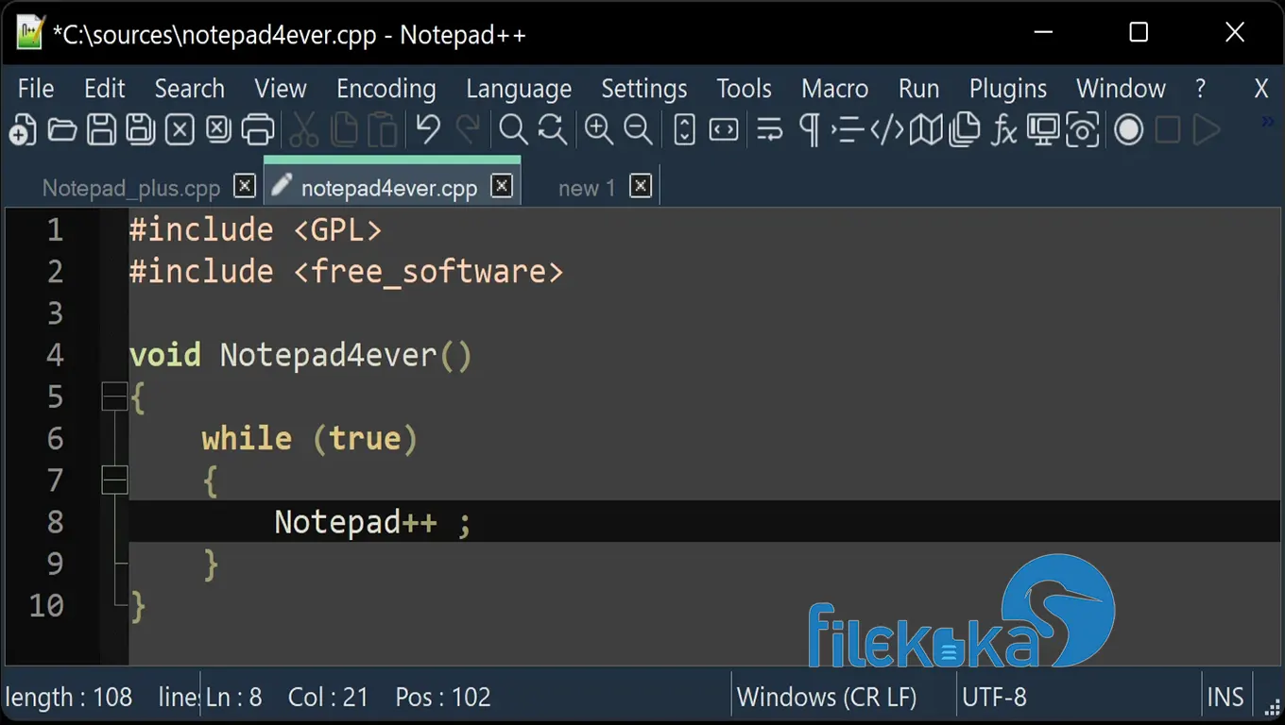Paste from clipboard toolbar icon

pyautogui.click(x=382, y=129)
